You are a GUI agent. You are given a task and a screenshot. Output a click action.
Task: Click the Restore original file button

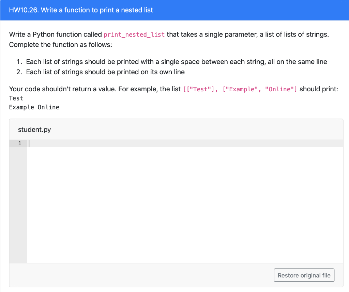(304, 275)
